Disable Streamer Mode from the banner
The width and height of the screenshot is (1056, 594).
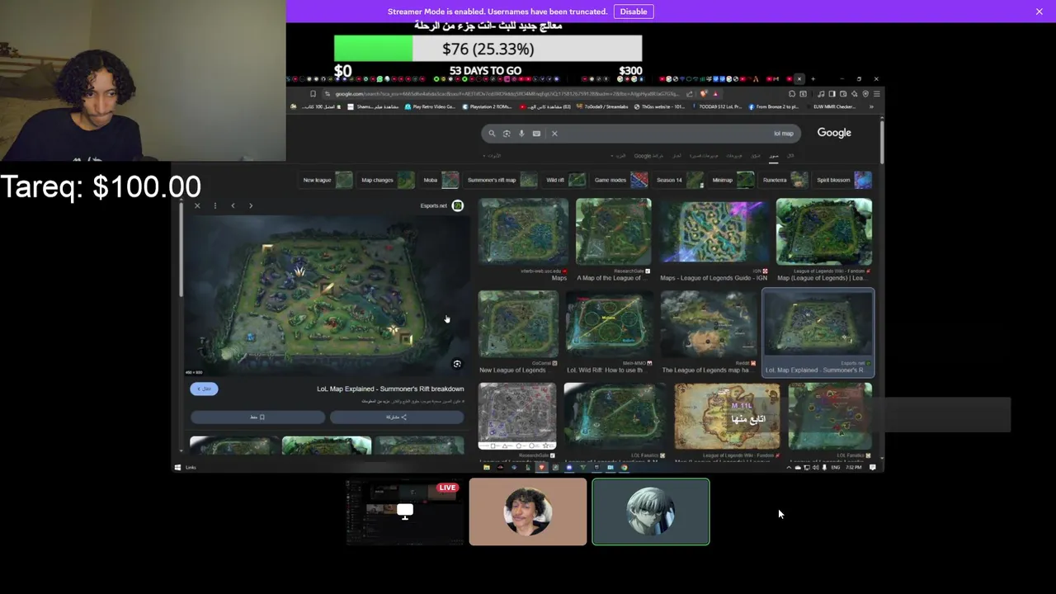[x=634, y=12]
